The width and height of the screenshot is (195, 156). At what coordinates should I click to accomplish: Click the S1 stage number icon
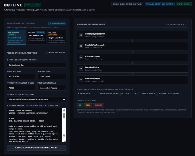pos(81,35)
